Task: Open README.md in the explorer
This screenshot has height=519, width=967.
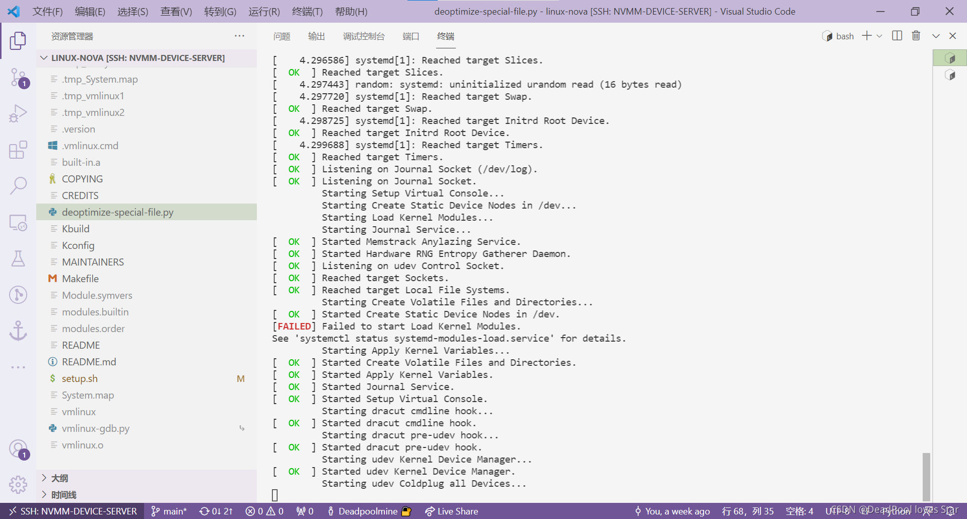Action: (147, 362)
